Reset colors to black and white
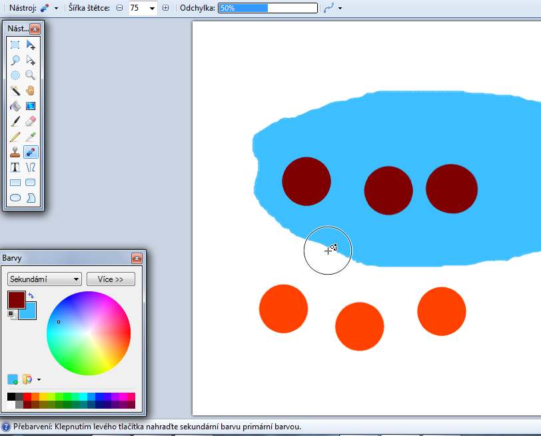 pyautogui.click(x=13, y=315)
